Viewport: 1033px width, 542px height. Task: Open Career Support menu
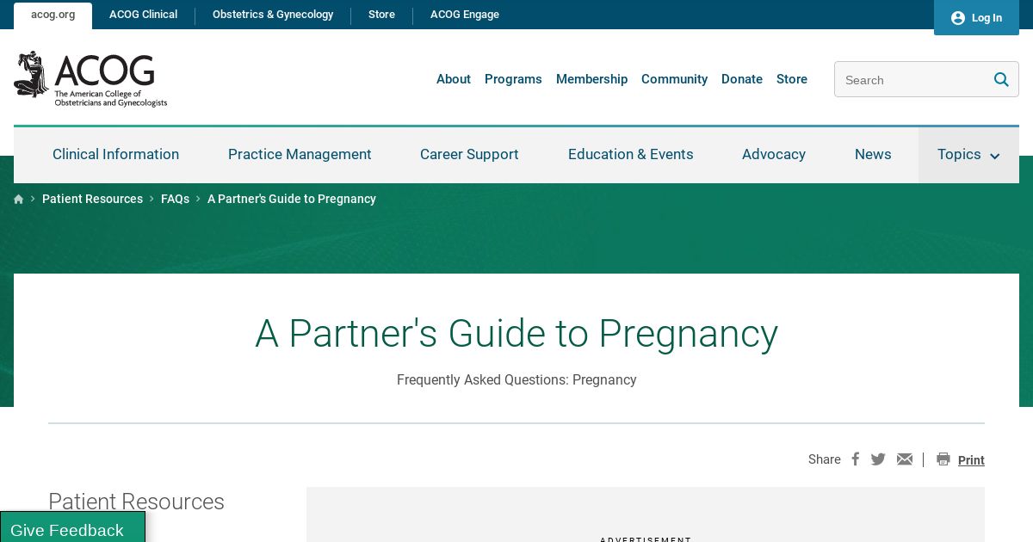(x=469, y=155)
